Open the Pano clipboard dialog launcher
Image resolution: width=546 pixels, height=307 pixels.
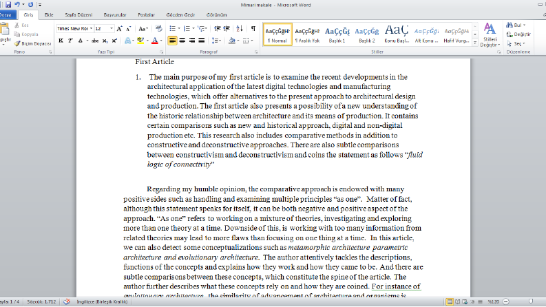point(50,52)
